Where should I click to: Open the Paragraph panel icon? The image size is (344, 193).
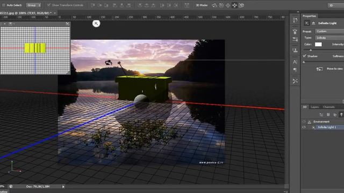coord(295,70)
